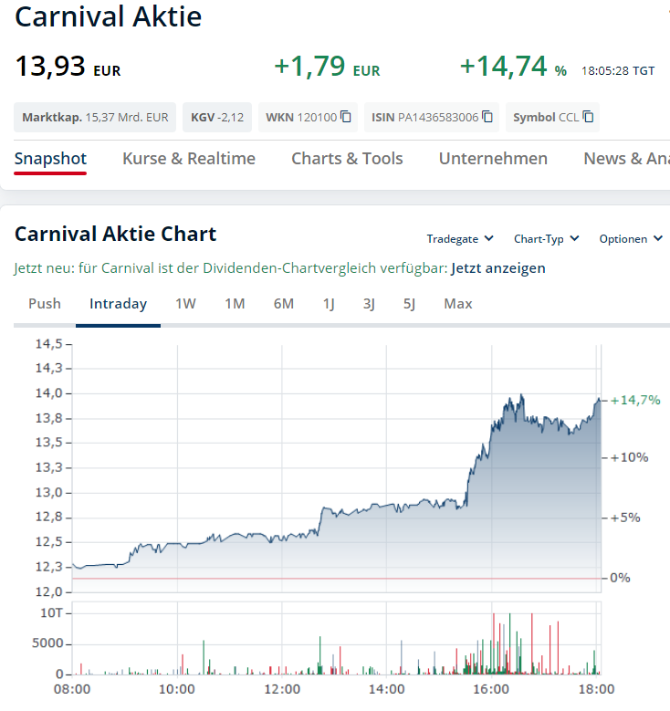Show the 1M chart timeframe
Image resolution: width=670 pixels, height=711 pixels.
[235, 304]
